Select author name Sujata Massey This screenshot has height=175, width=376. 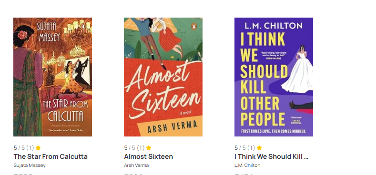tap(30, 165)
